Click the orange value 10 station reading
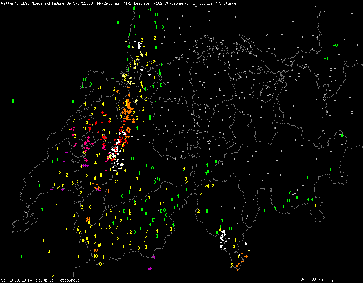 pos(95,250)
